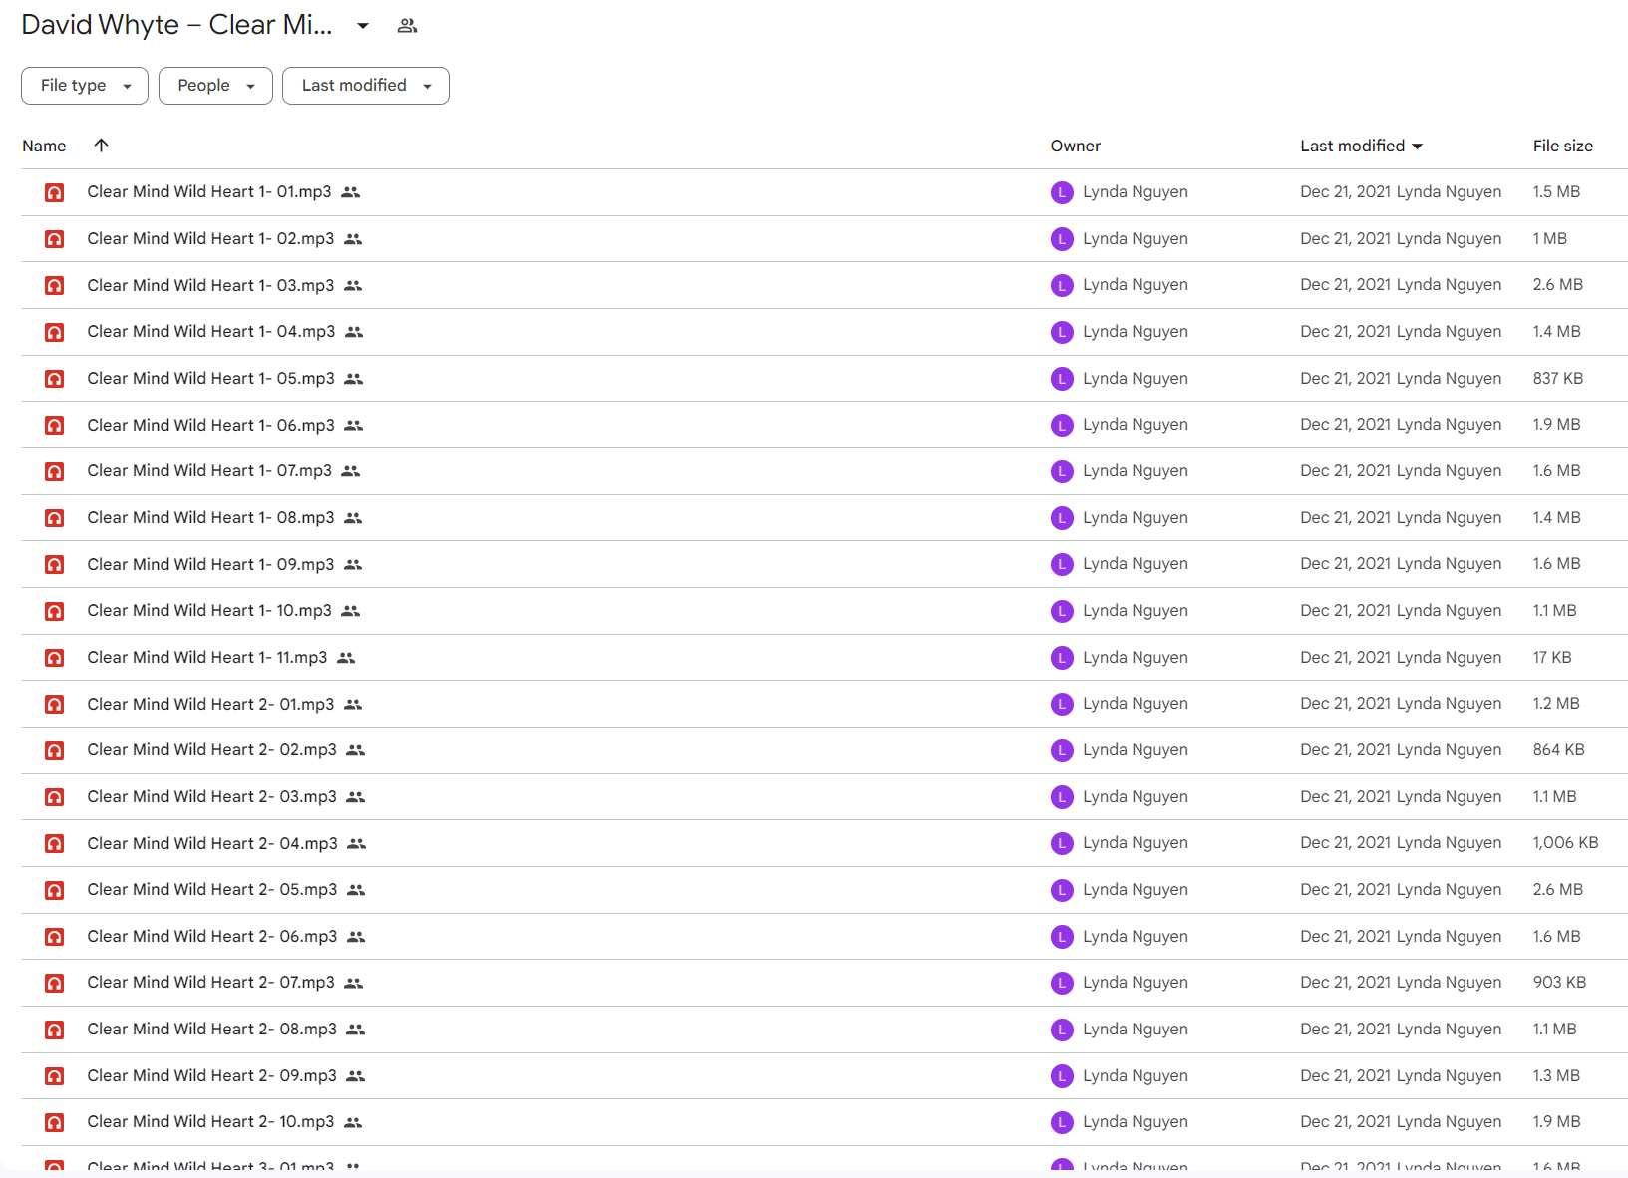Click shared icon next to Clear Mind Wild Heart 2- 06.mp3
Screen dimensions: 1628x1178
356,937
